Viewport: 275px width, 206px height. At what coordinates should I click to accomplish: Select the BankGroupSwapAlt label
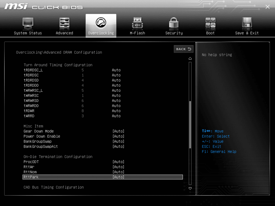pyautogui.click(x=41, y=146)
